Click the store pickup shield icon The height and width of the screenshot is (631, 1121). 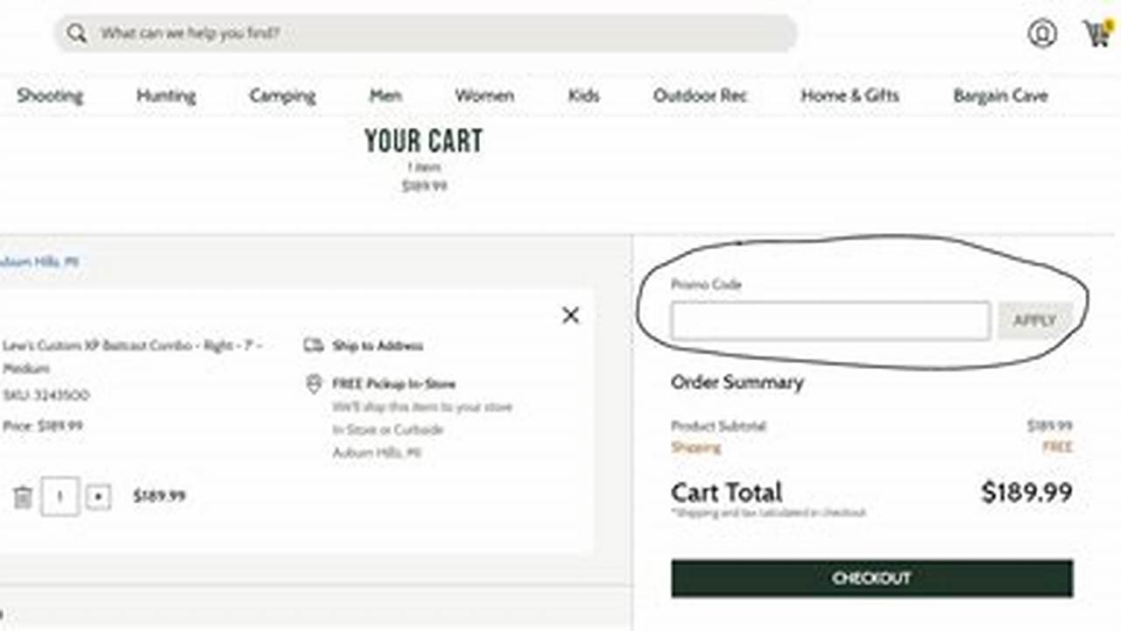coord(312,383)
